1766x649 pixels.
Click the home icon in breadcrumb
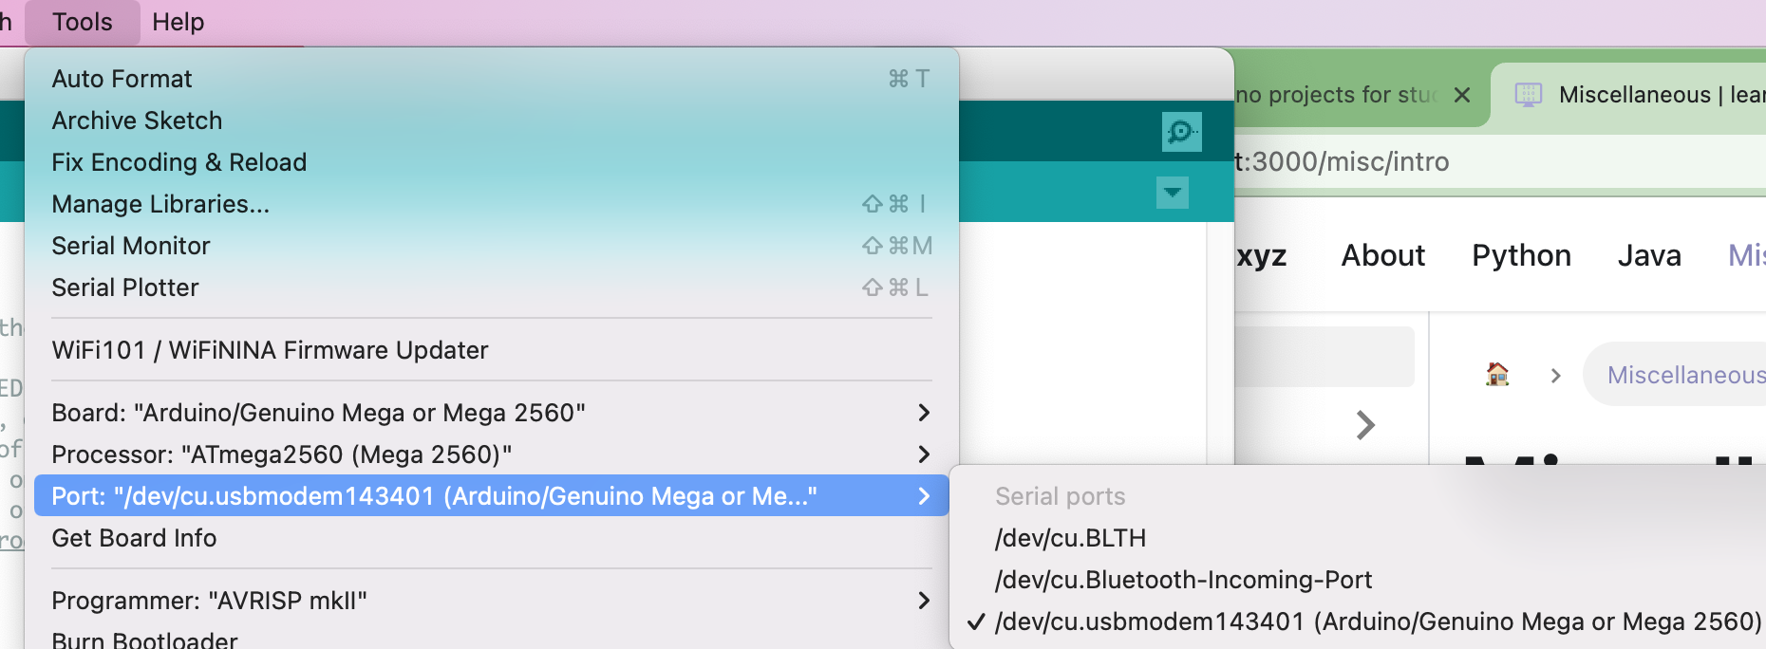[1497, 375]
